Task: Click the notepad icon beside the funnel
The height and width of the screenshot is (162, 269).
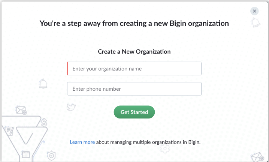Action: tap(9, 132)
